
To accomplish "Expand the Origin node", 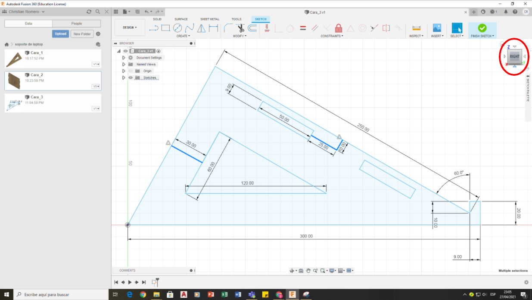I will (124, 71).
